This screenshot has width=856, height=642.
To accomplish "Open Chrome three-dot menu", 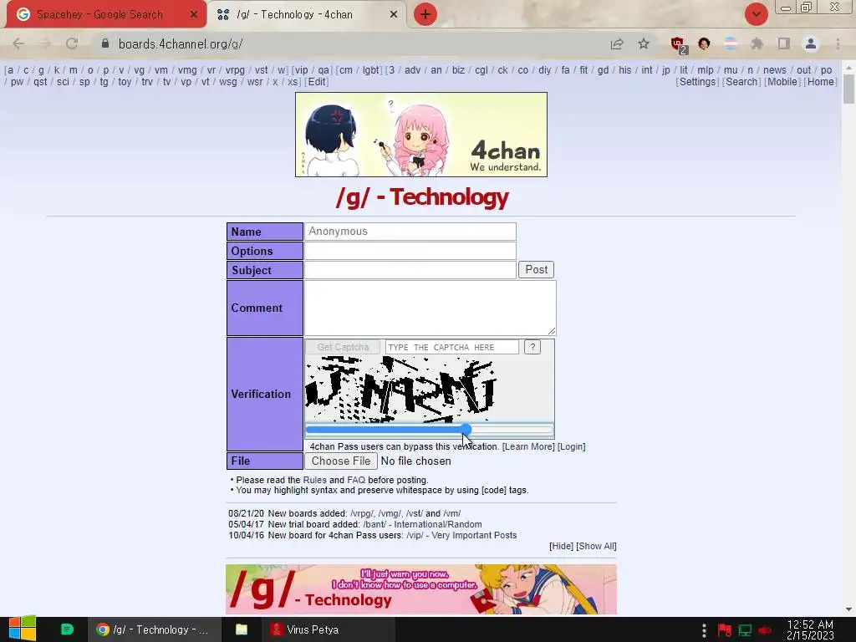I will (x=838, y=43).
